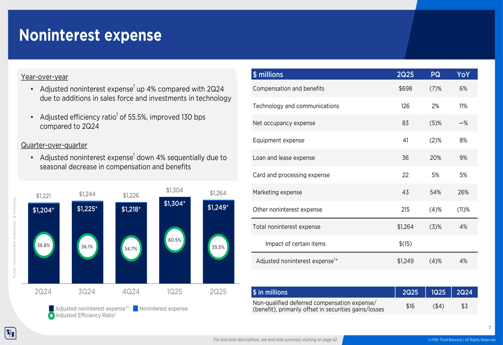Click the page number 7
Viewport: 503px width, 345px height.
(489, 328)
